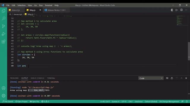Screen dimensions: 190x106
Task: Switch to the DEBUG CONSOLE tab
Action: pyautogui.click(x=37, y=78)
